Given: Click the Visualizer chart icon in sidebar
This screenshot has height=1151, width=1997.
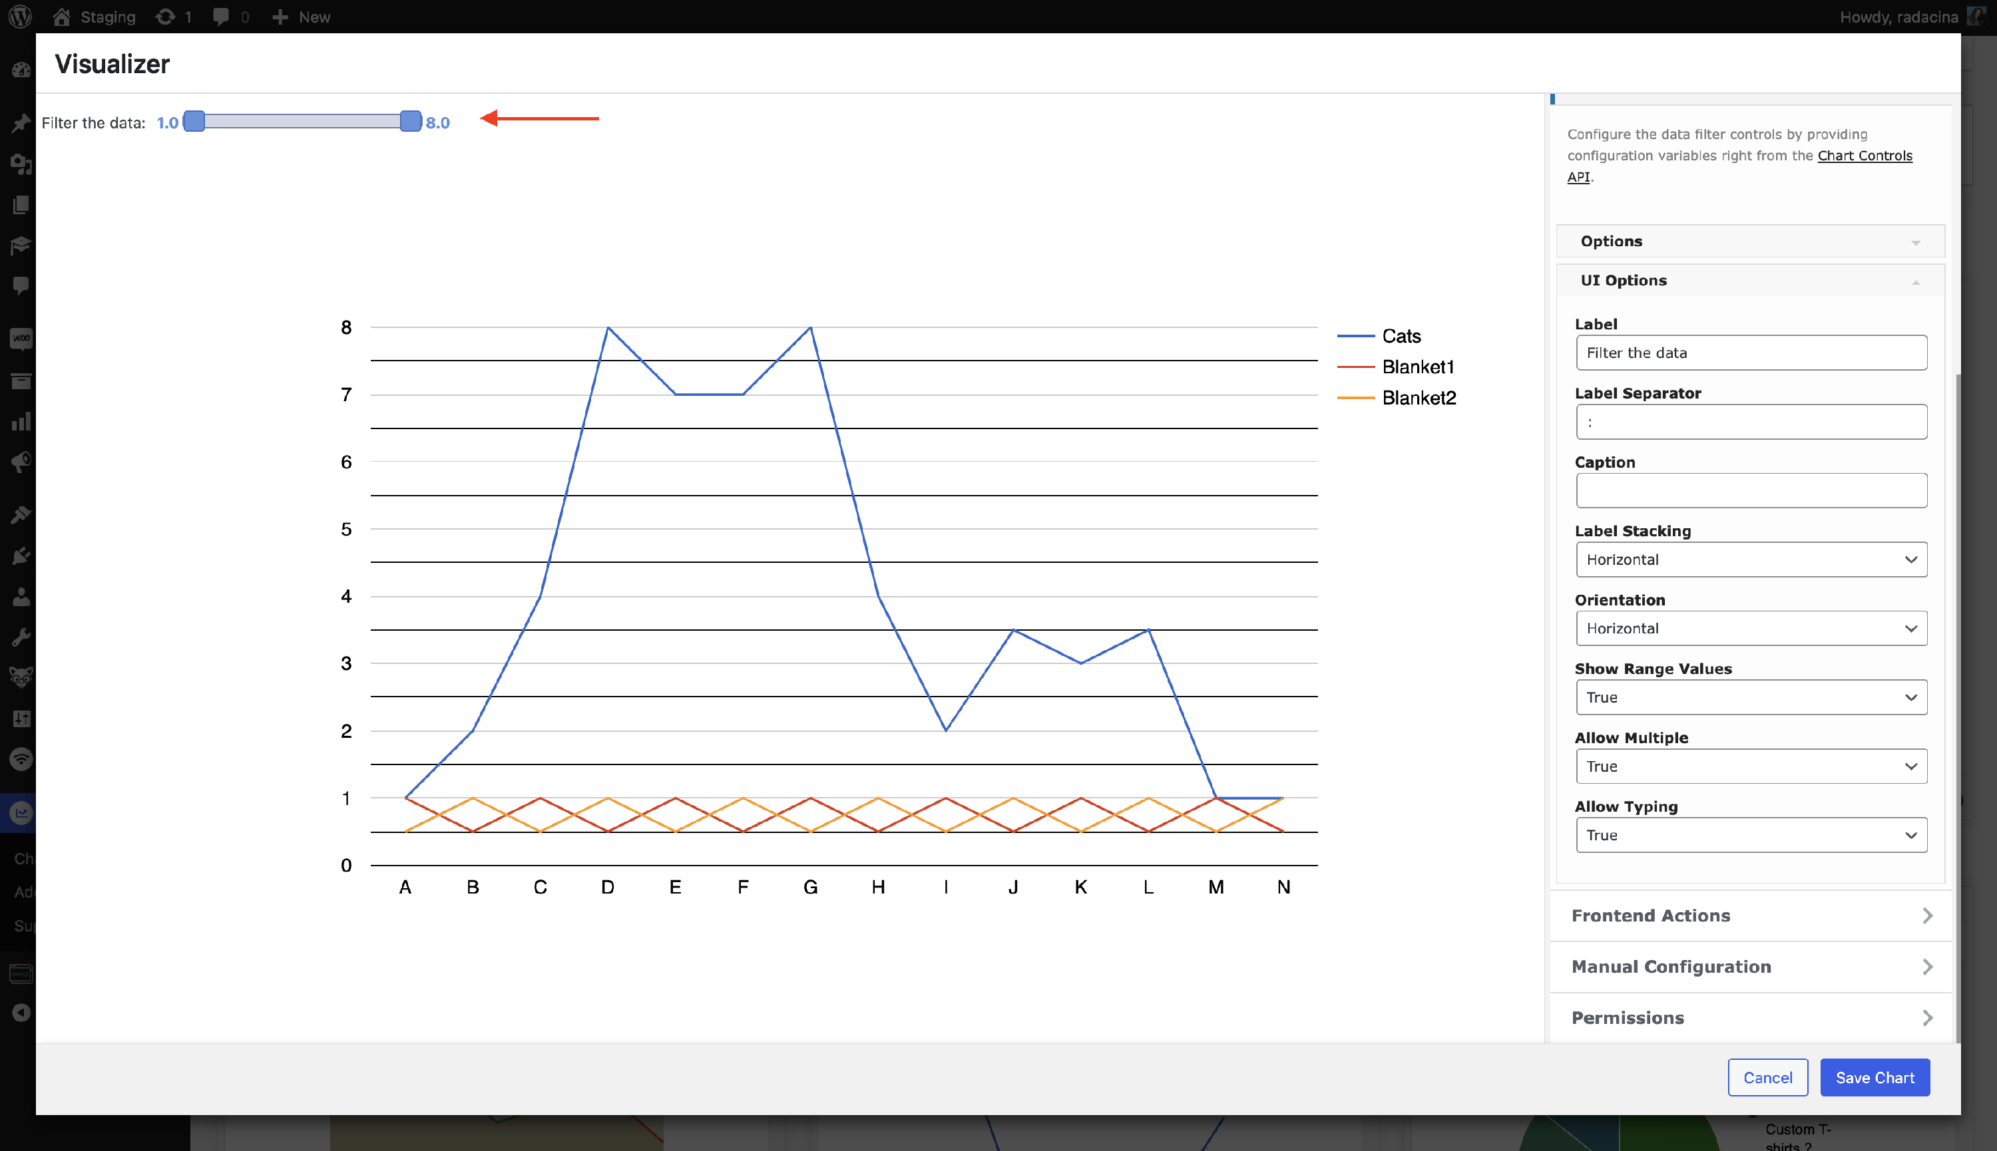Looking at the screenshot, I should click(x=21, y=812).
